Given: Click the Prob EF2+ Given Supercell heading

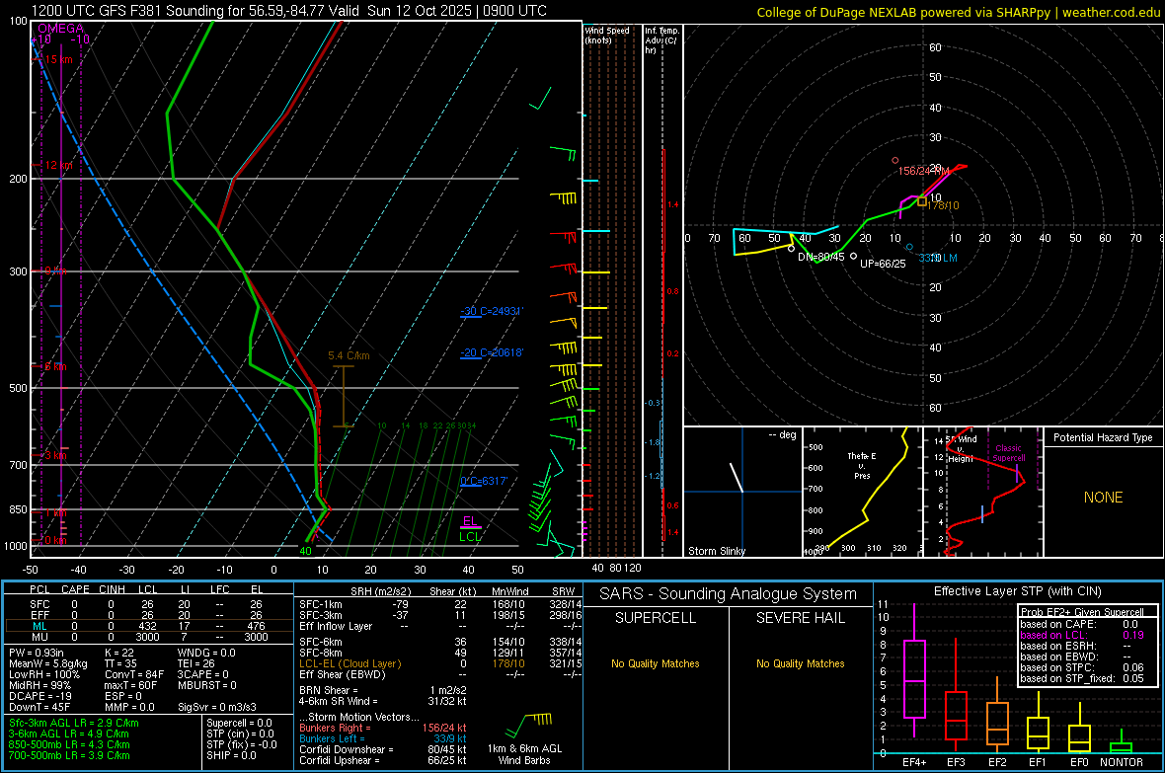Looking at the screenshot, I should click(1082, 612).
